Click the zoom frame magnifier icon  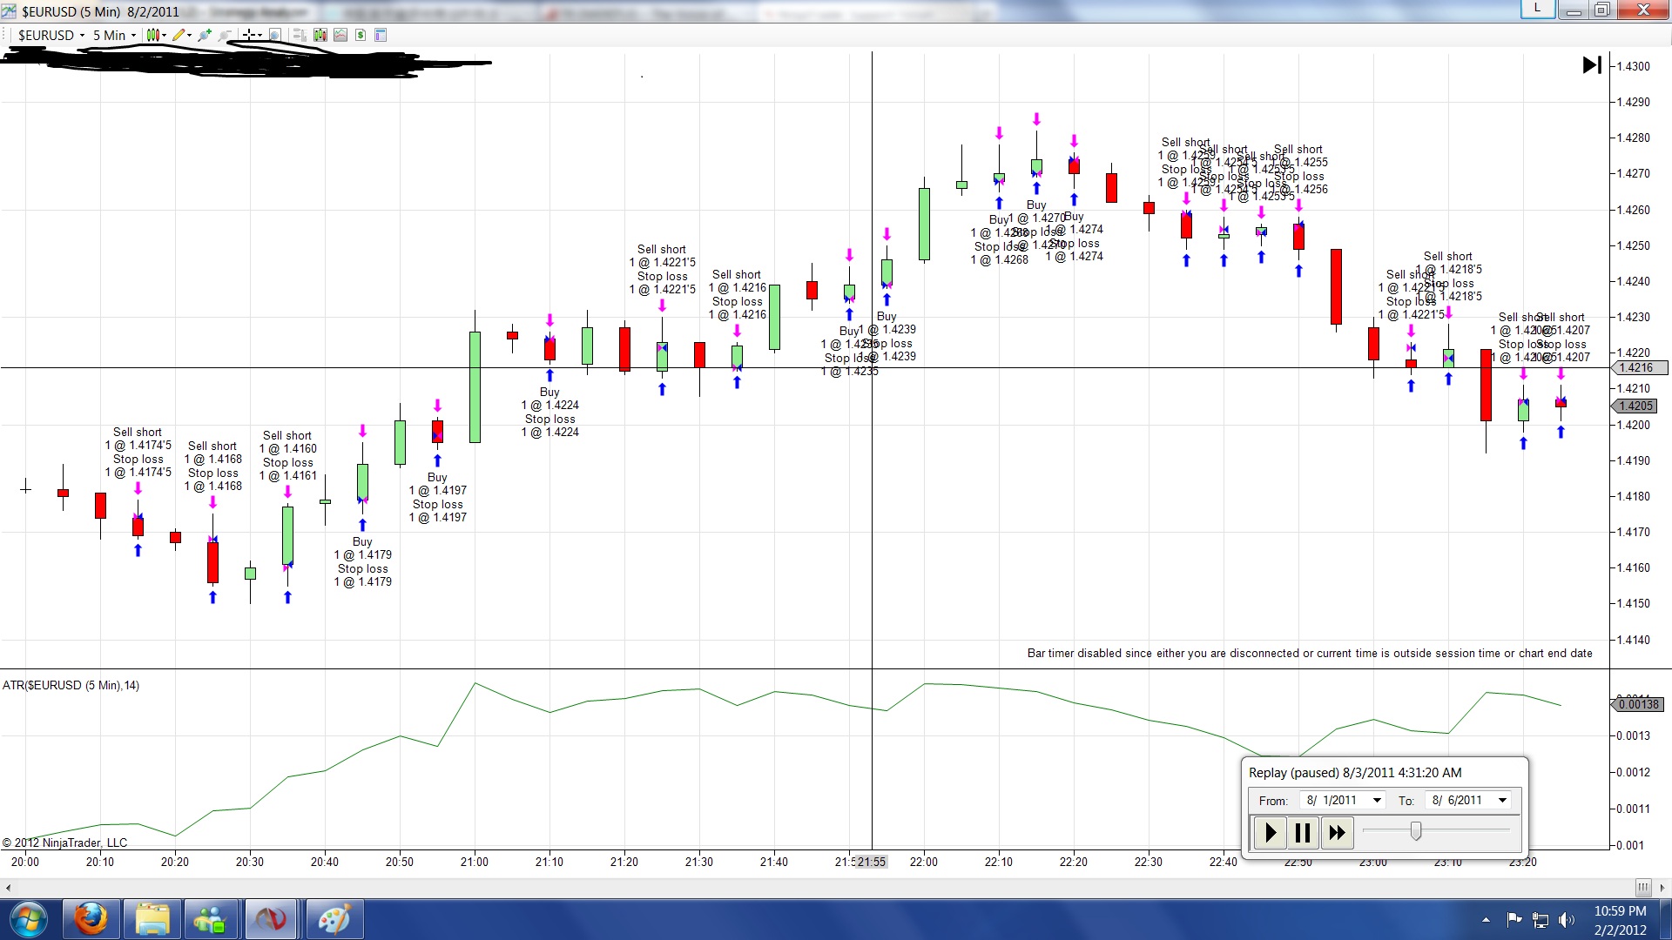coord(274,35)
